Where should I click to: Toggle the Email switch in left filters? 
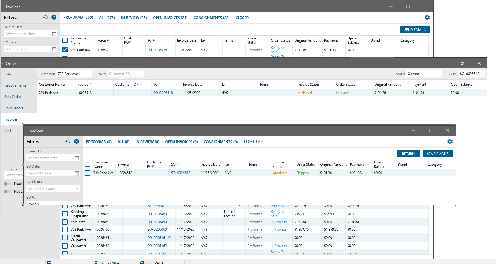pos(7,184)
